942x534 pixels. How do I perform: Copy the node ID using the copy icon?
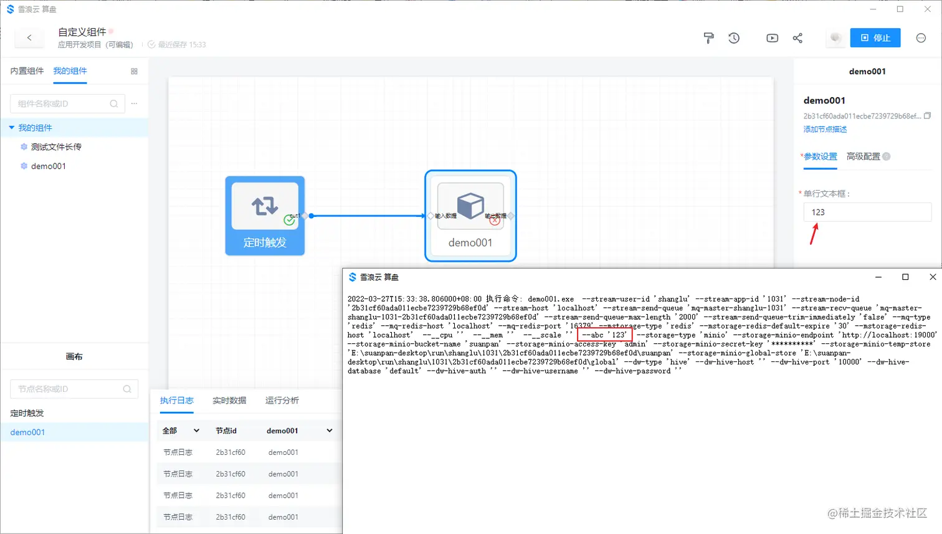point(927,116)
